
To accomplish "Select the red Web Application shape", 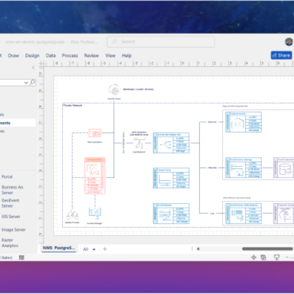I will (95, 133).
